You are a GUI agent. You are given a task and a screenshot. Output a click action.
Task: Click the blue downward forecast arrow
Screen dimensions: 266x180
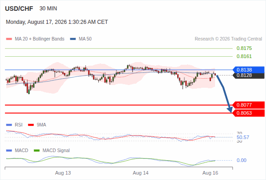click(x=224, y=94)
